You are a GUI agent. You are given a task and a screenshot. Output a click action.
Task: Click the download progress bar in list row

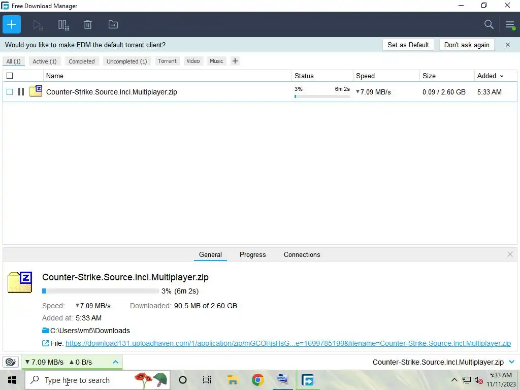coord(322,96)
